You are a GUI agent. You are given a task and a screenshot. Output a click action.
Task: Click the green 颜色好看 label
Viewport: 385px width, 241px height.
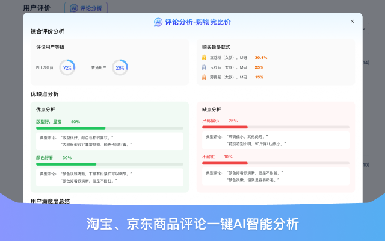pos(45,158)
